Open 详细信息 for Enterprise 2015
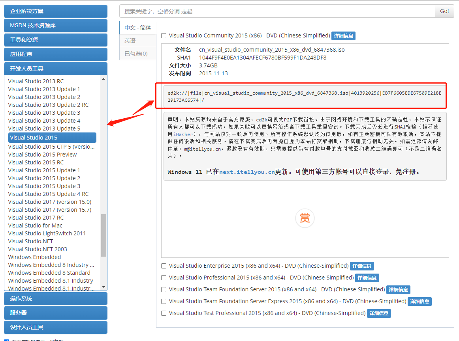This screenshot has height=341, width=459. (x=362, y=266)
